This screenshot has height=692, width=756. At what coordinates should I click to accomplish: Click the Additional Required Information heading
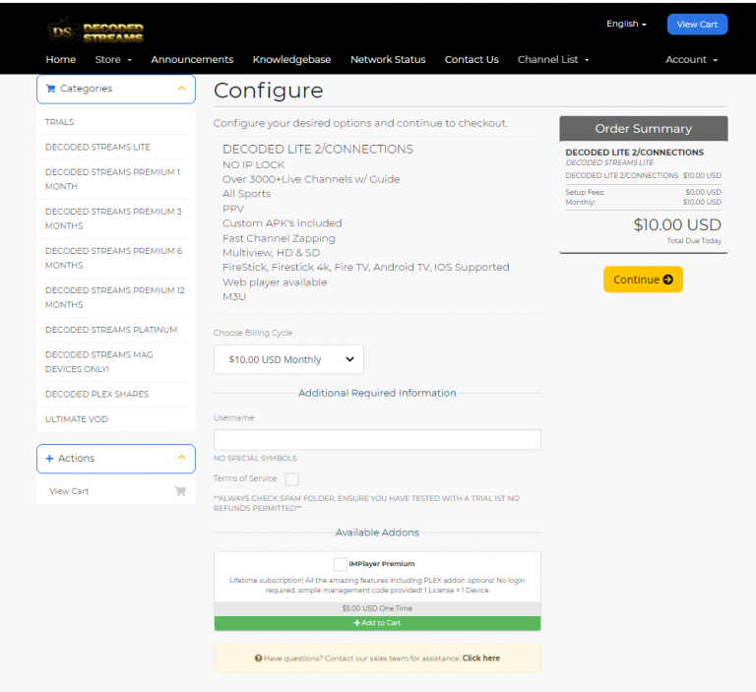click(x=377, y=393)
